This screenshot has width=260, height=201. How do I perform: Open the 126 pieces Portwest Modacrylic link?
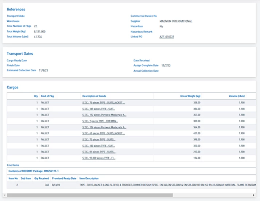[104, 127]
